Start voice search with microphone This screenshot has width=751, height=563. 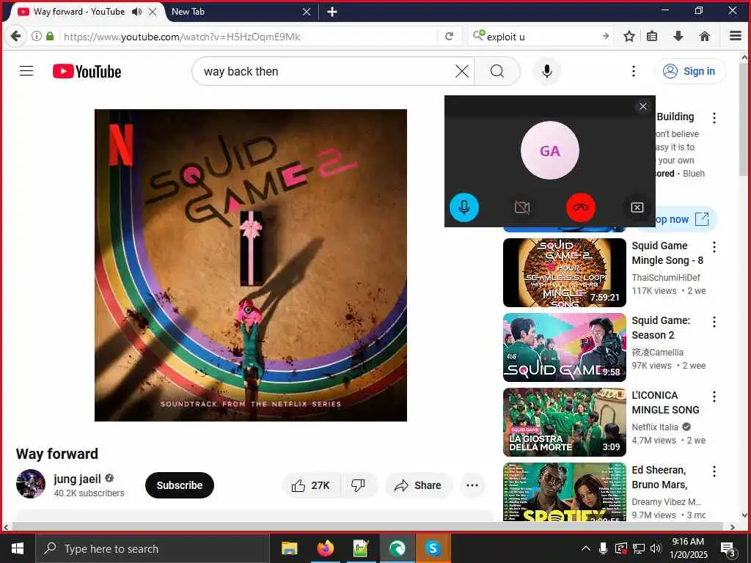tap(547, 71)
